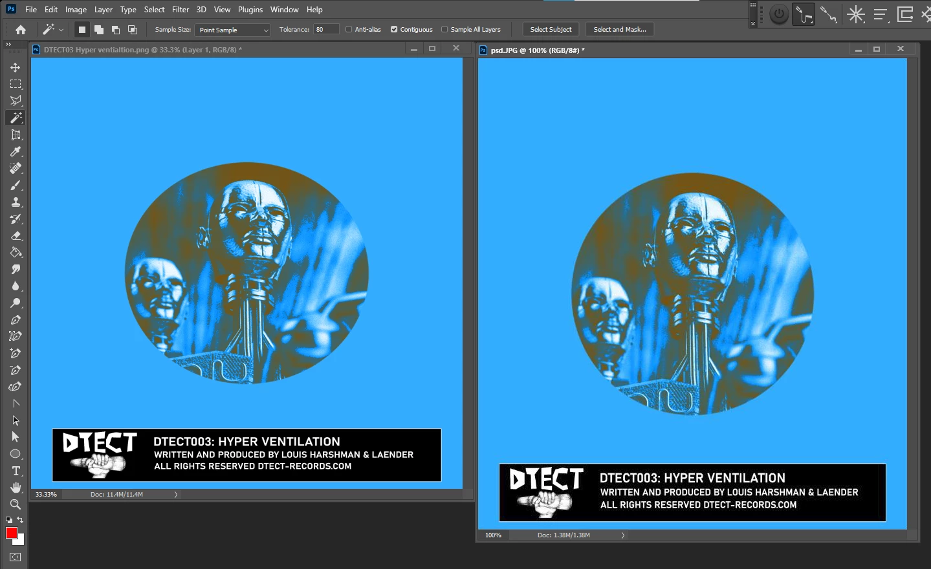Click the 33.33% zoom field in DTECT03 window
The height and width of the screenshot is (569, 931).
point(46,495)
